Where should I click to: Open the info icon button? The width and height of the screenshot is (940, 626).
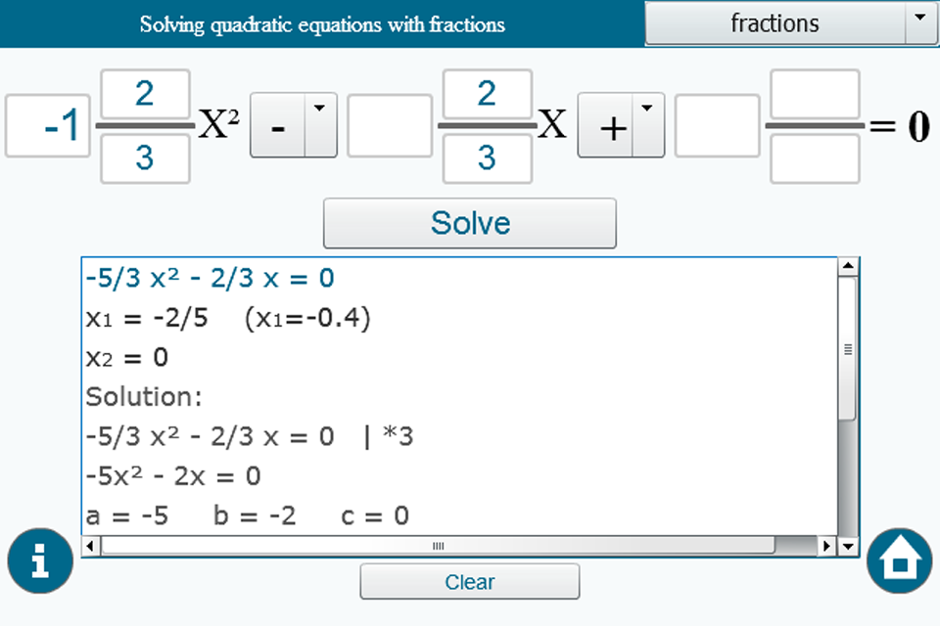40,561
